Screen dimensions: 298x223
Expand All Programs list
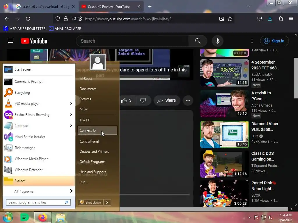[x=39, y=191]
